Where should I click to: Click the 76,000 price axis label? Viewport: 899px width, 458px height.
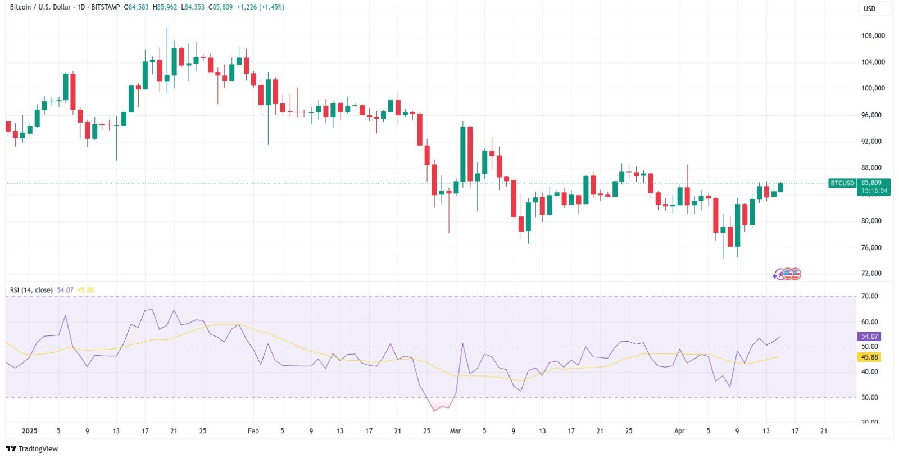871,248
